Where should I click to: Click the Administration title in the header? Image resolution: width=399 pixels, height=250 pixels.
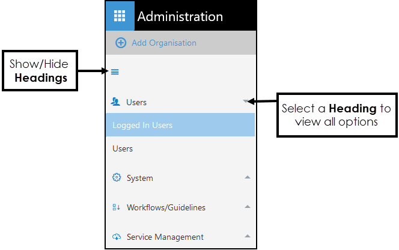pos(180,17)
